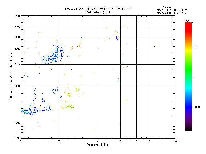The height and width of the screenshot is (154, 206).
Task: Click the frequency axis label '6'
Action: point(120,141)
